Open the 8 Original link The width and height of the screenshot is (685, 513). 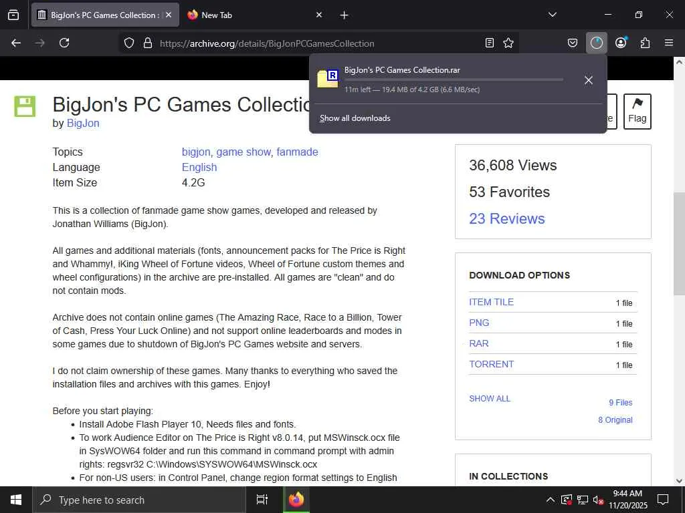(x=615, y=420)
